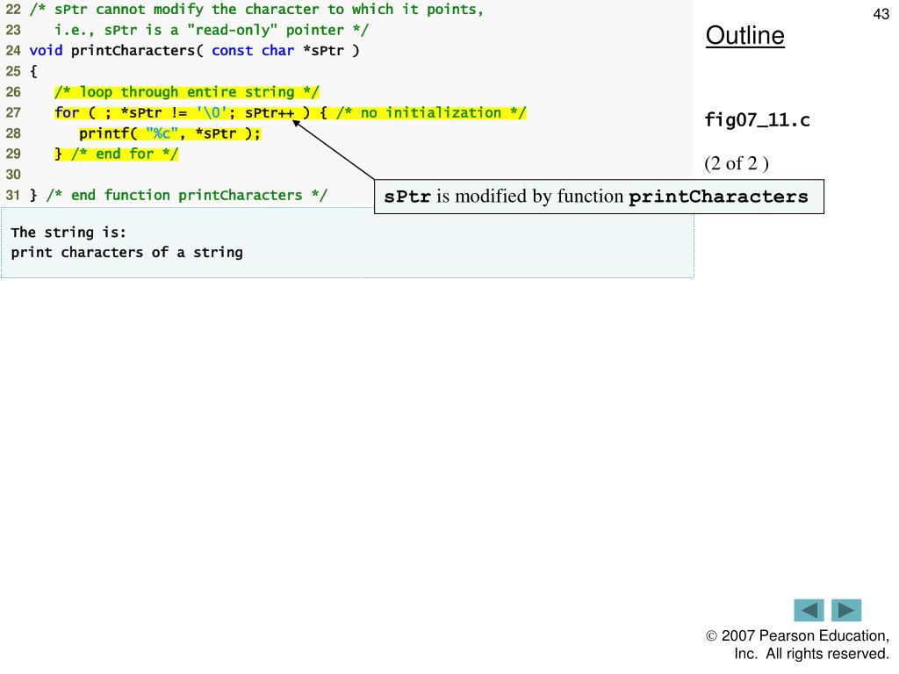Click the 'loop through entire string' comment

coord(187,92)
